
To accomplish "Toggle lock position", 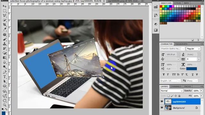I will tap(176, 96).
